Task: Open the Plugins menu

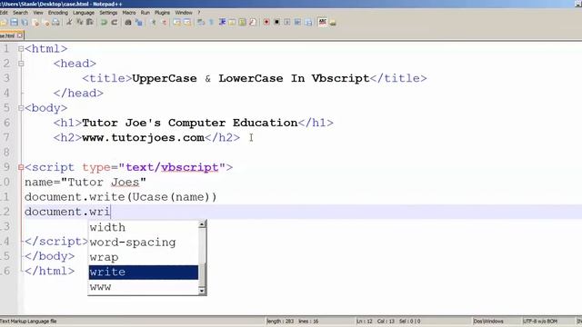Action: coord(162,13)
